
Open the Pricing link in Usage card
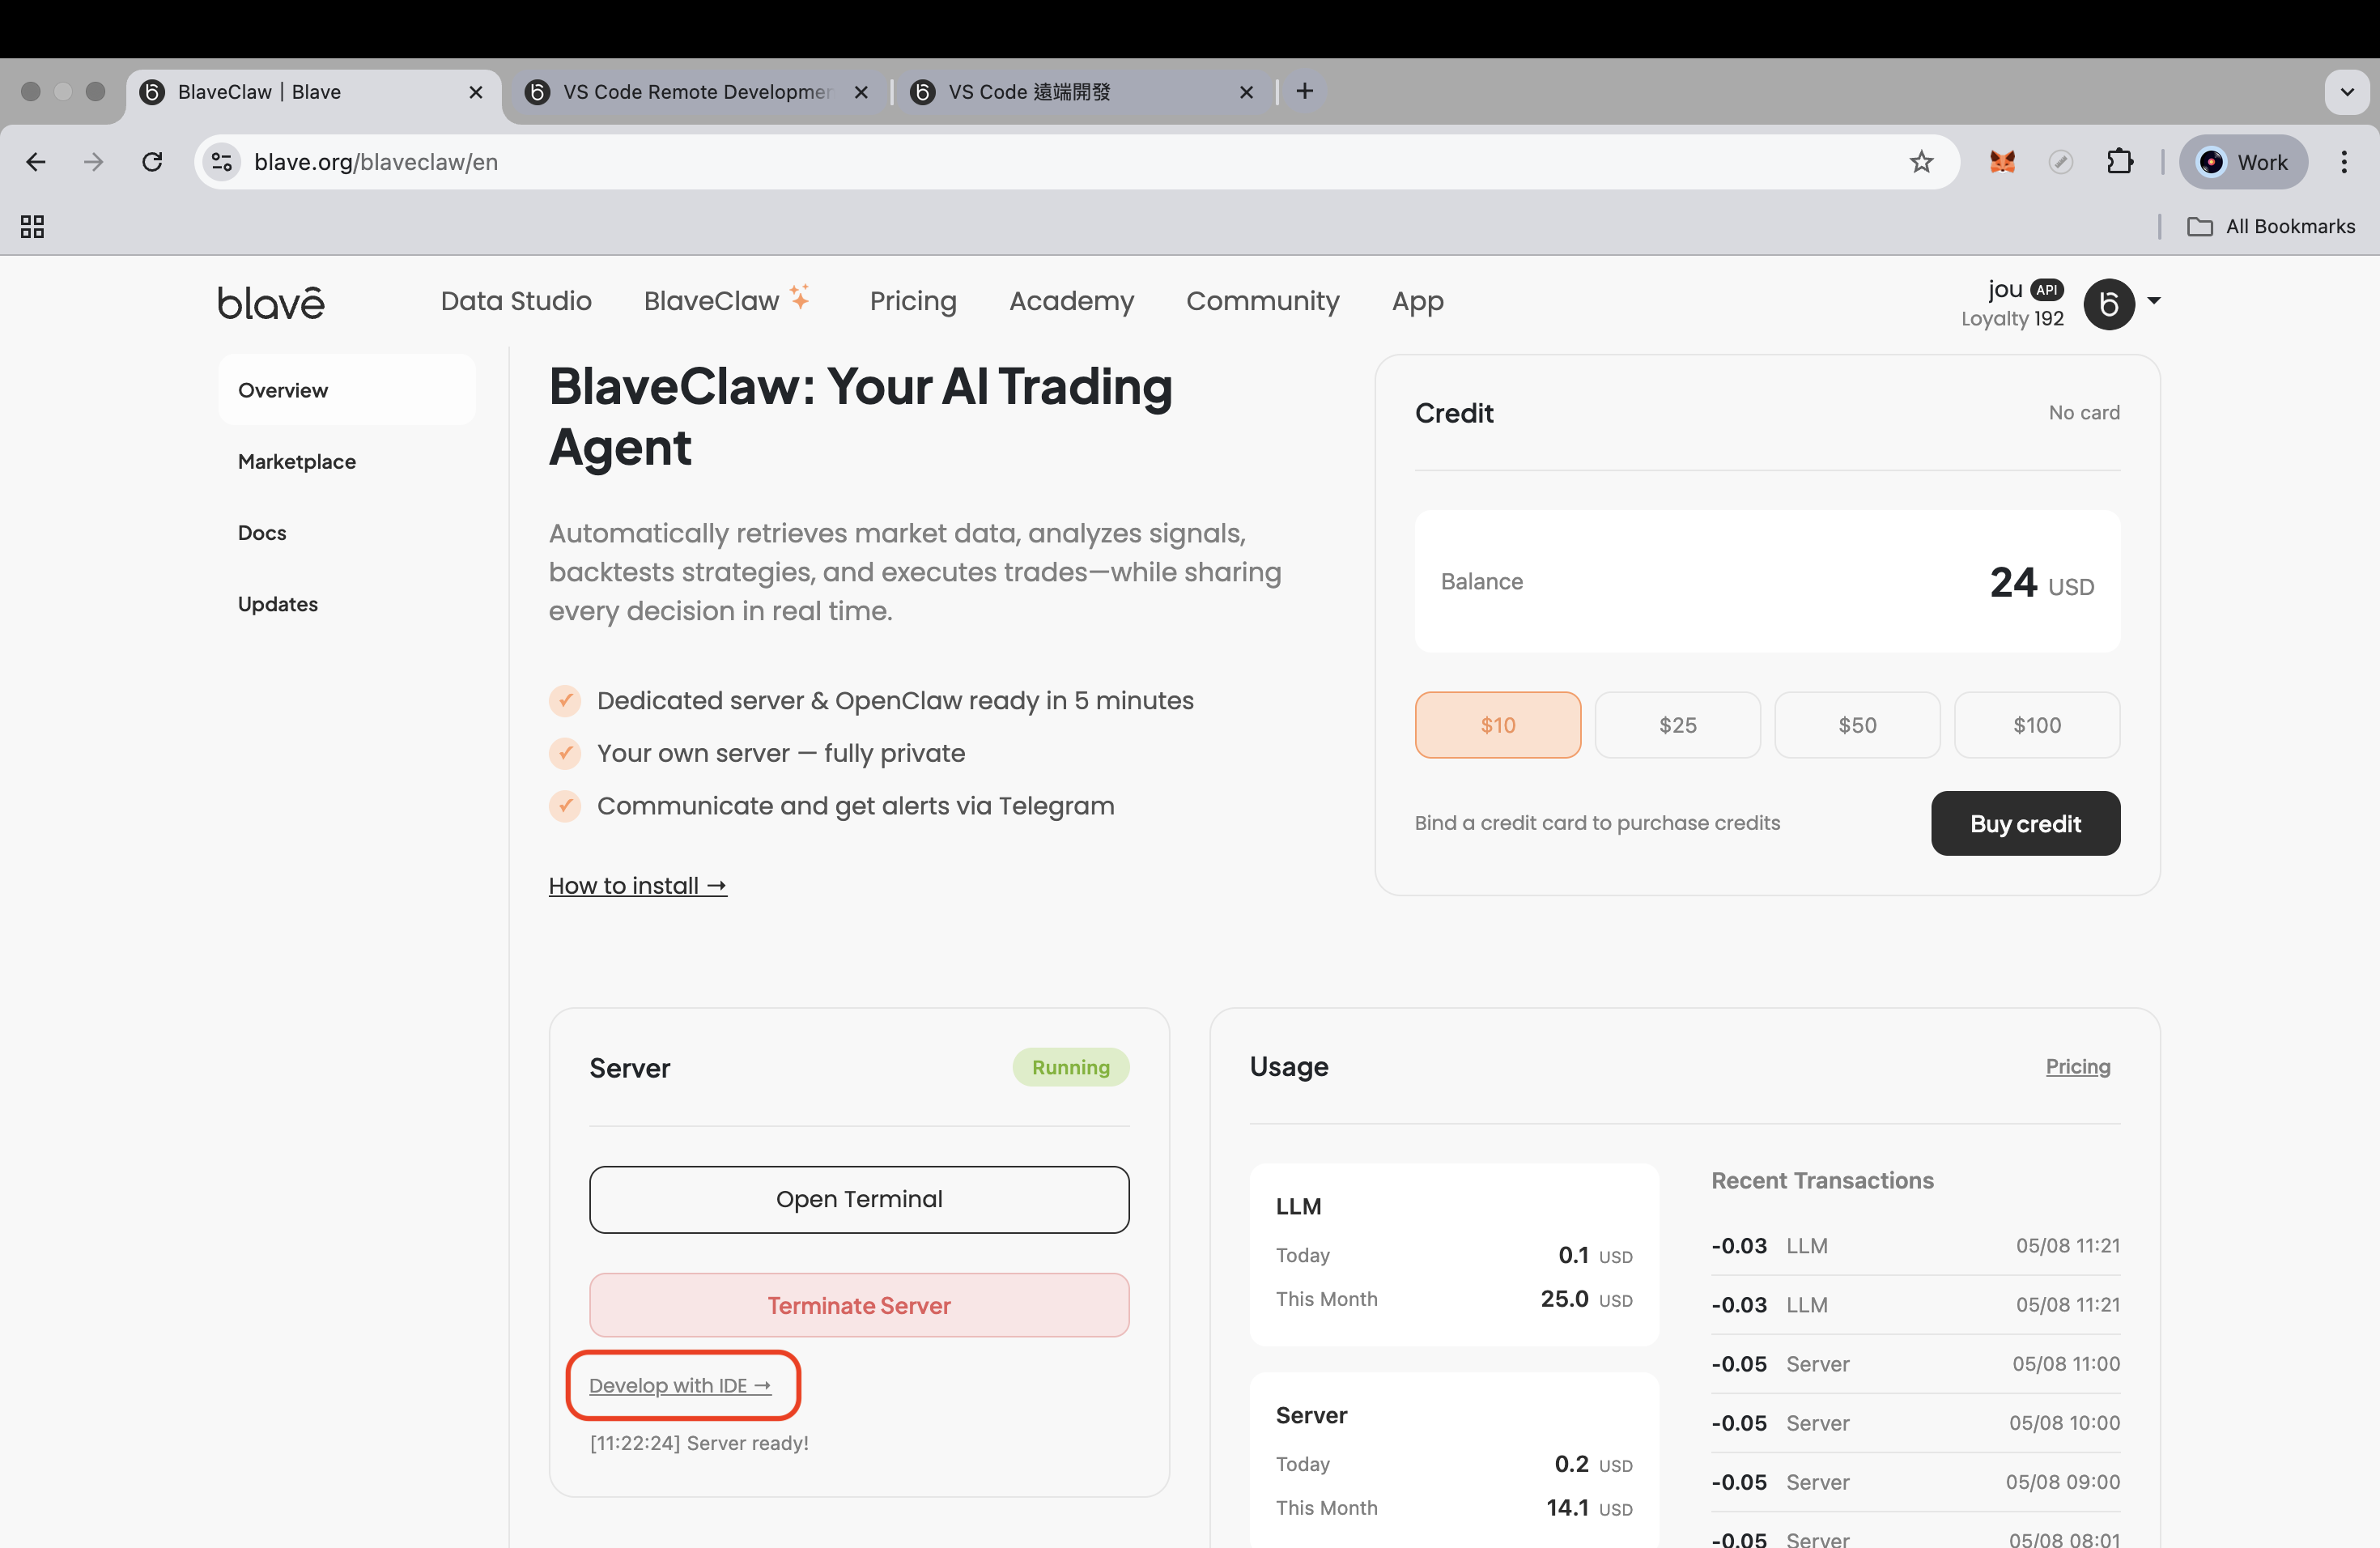coord(2078,1066)
